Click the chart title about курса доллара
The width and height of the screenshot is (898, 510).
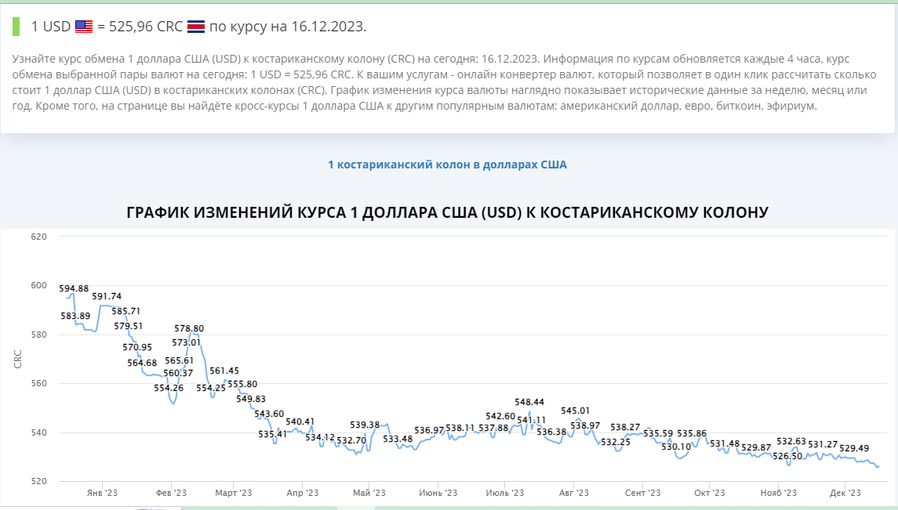click(449, 212)
